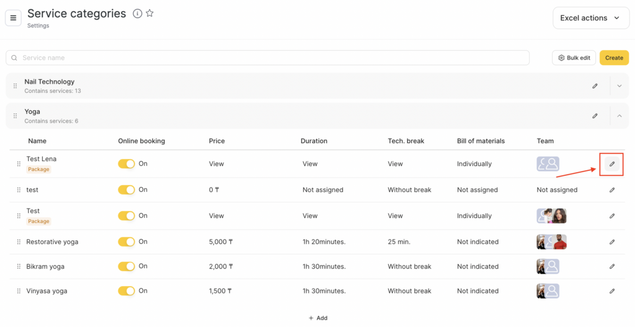The height and width of the screenshot is (327, 635).
Task: Click the Bulk edit button
Action: (x=574, y=58)
